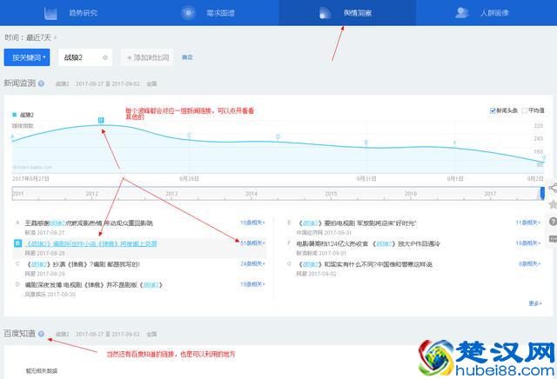Viewport: 557px width, 379px height.
Task: Select highlighted peak marker B on the chart
Action: point(101,120)
